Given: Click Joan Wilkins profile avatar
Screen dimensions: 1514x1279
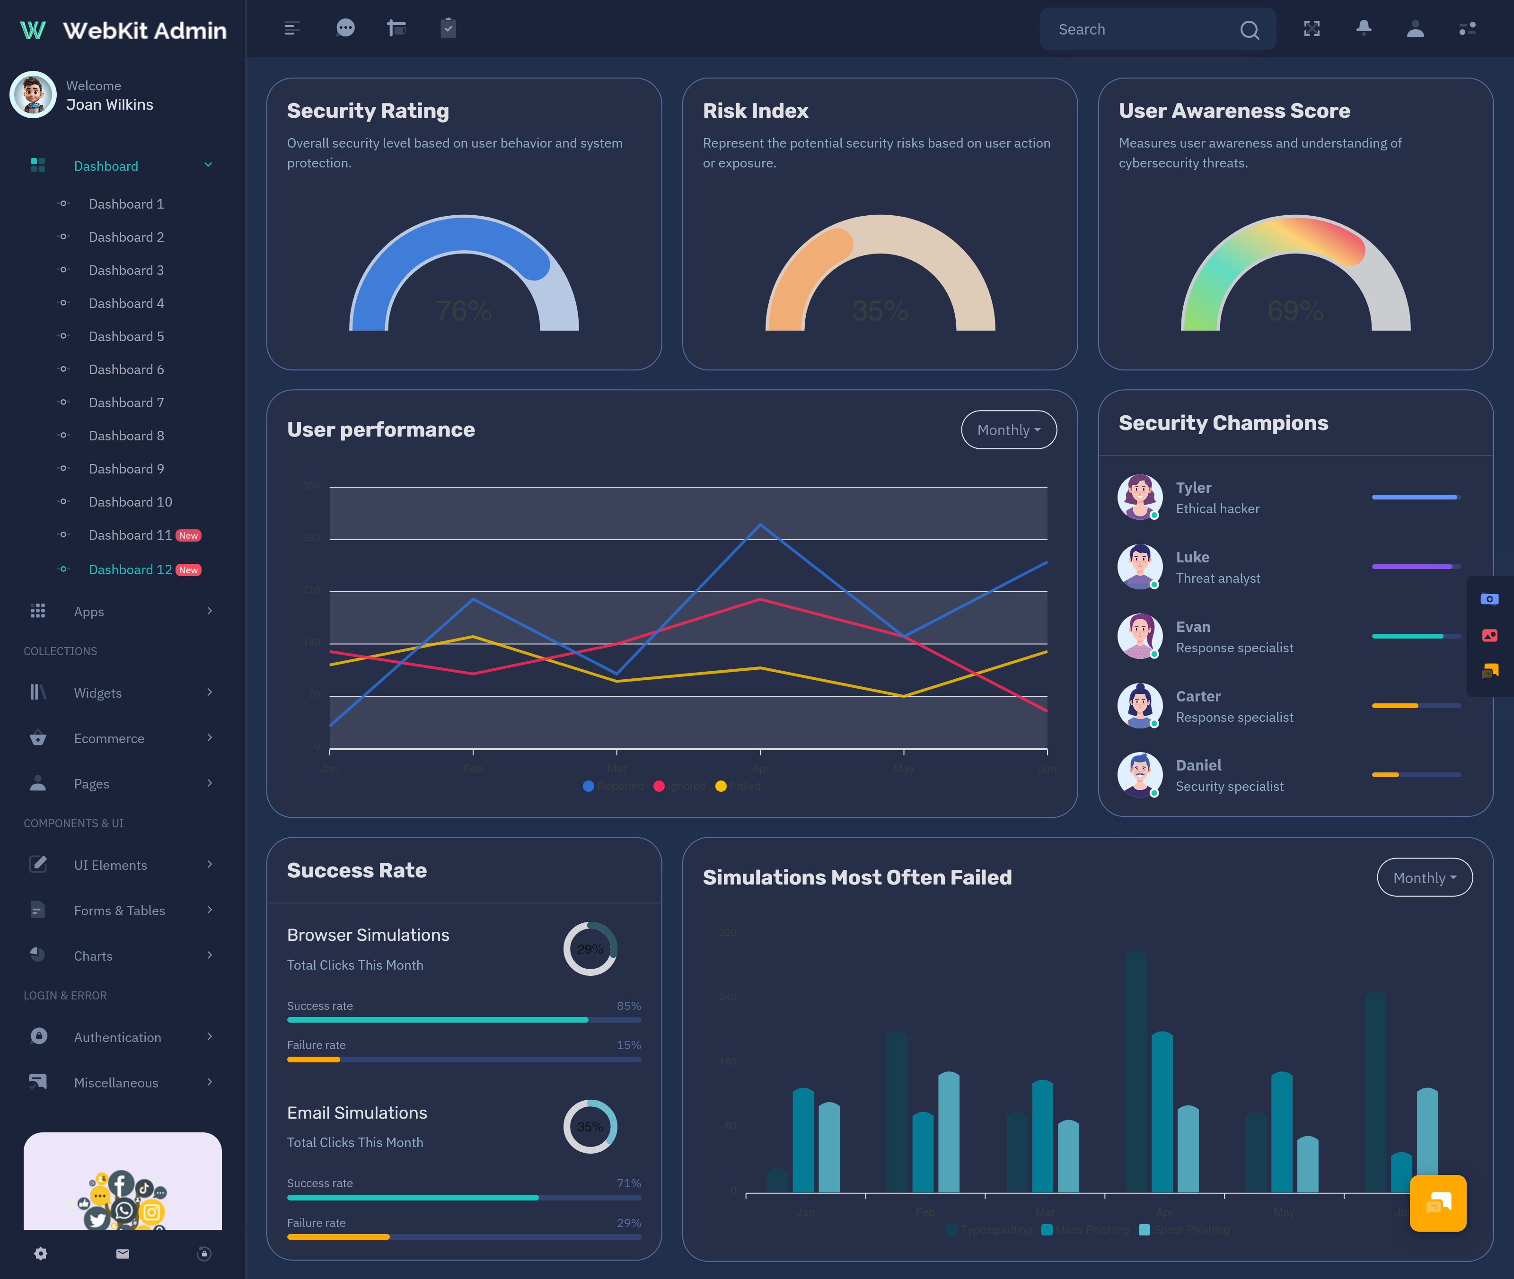Looking at the screenshot, I should click(33, 94).
